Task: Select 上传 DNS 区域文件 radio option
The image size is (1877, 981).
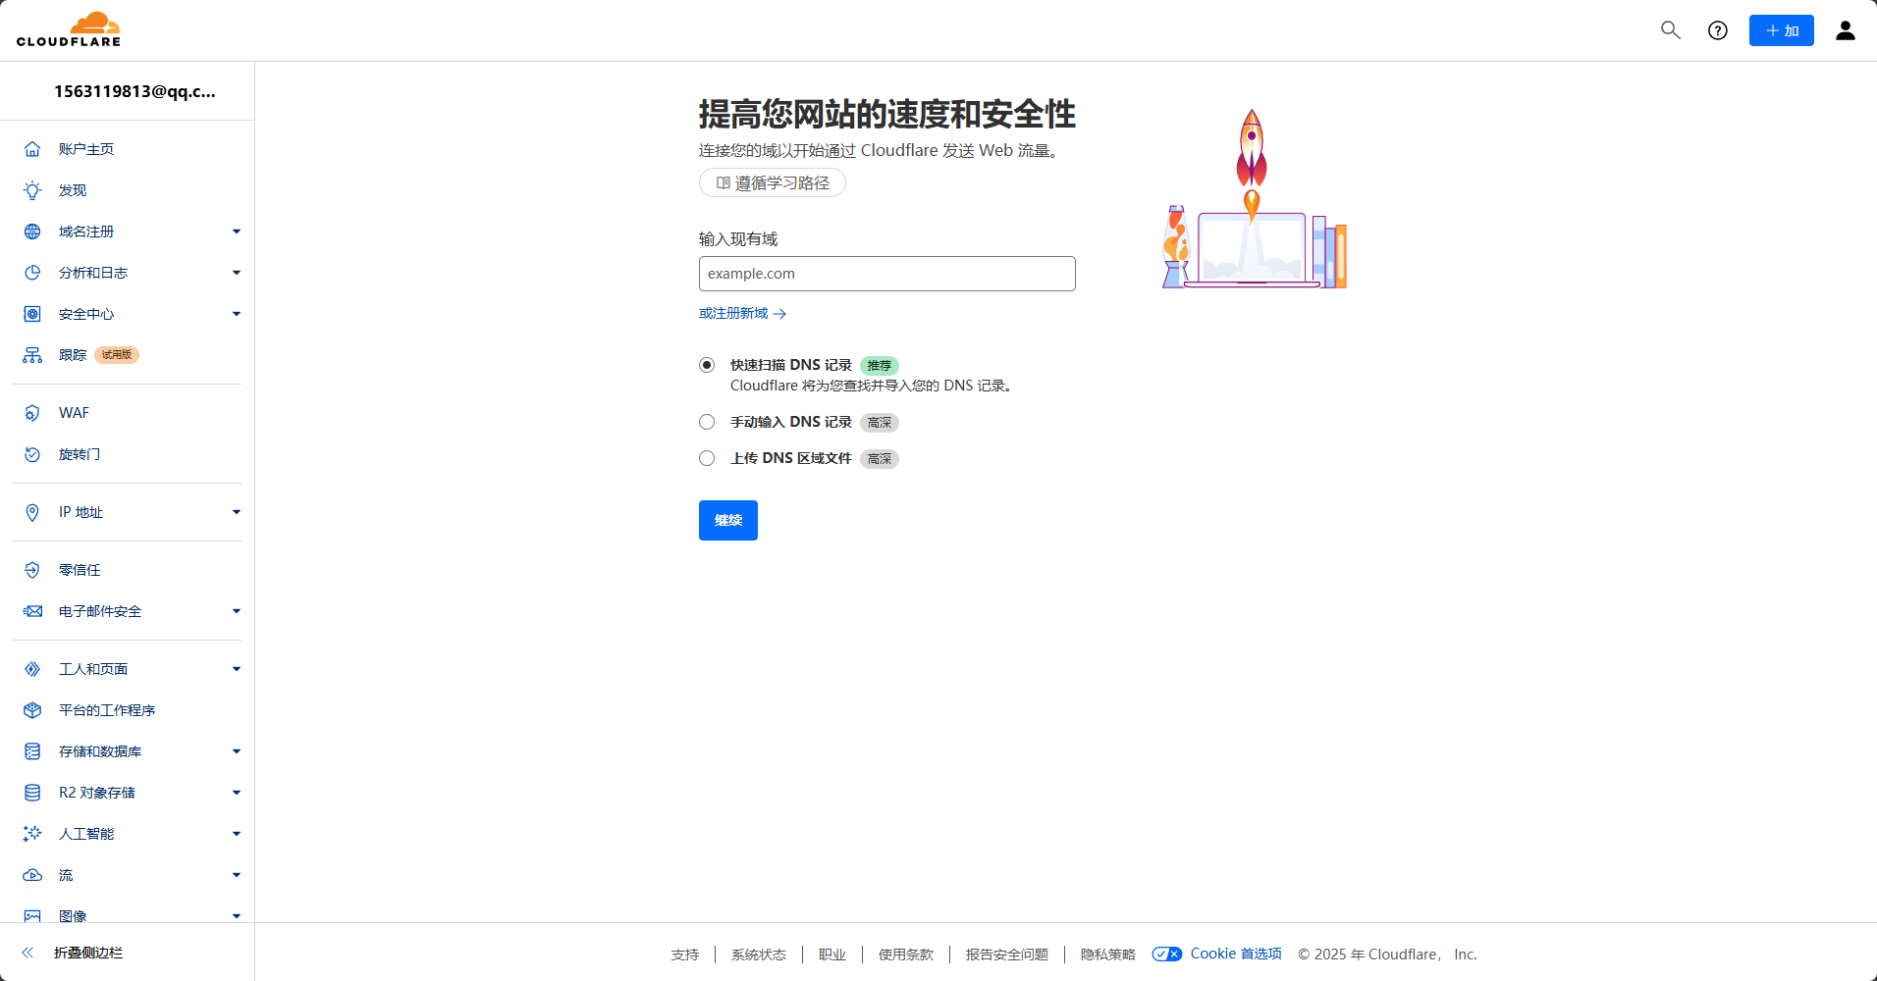Action: point(707,458)
